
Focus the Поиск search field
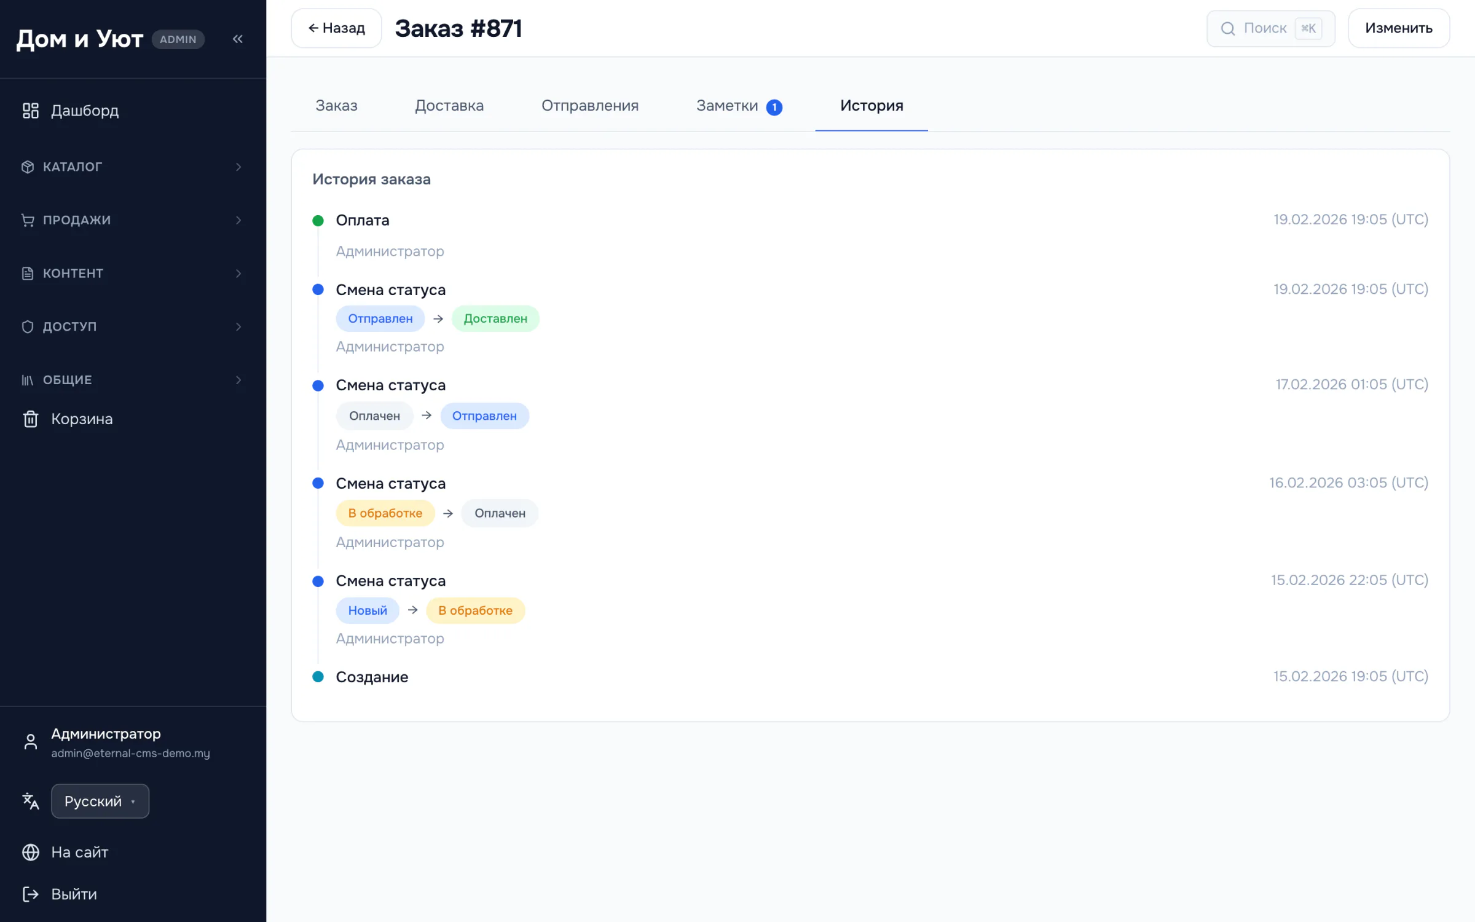click(1271, 28)
